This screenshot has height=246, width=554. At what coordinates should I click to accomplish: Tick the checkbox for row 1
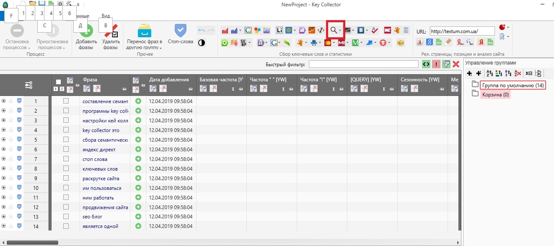coord(66,101)
